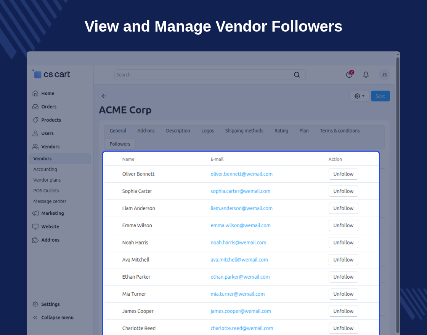This screenshot has height=335, width=427.
Task: Open liam.anderson@wemail.com email link
Action: click(x=242, y=208)
